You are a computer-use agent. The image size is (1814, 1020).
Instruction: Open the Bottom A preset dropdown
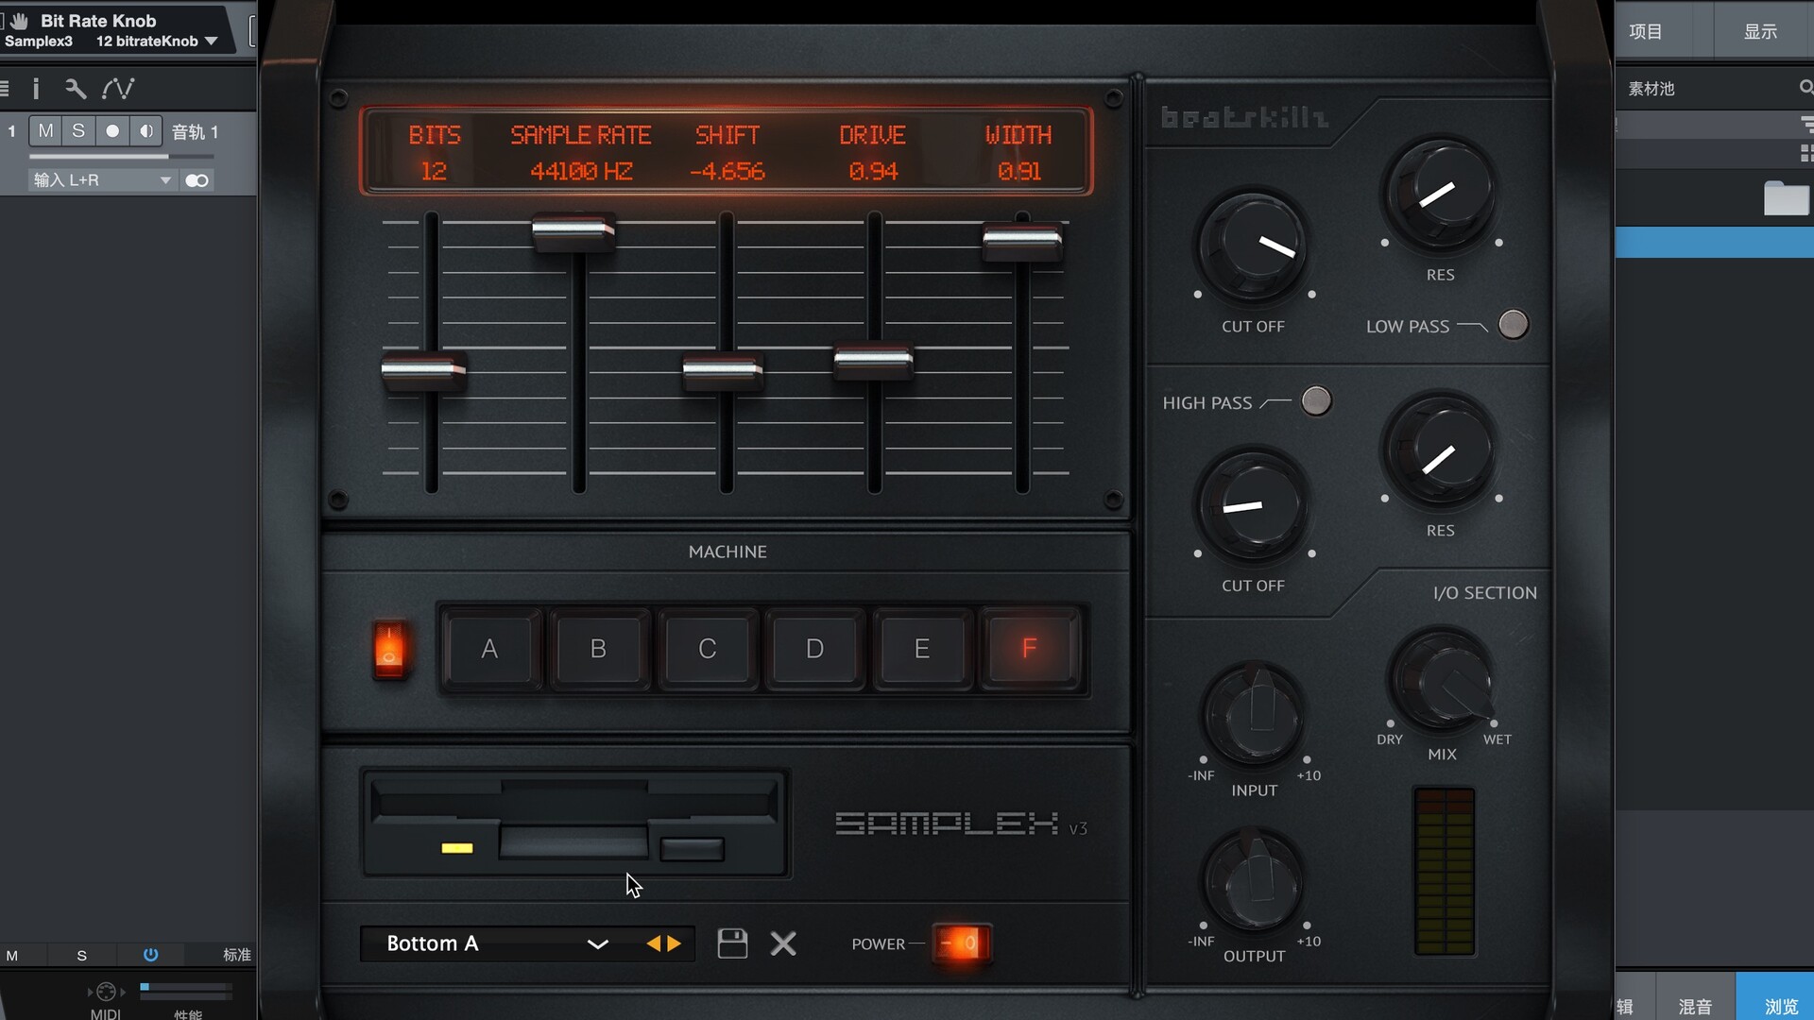596,943
